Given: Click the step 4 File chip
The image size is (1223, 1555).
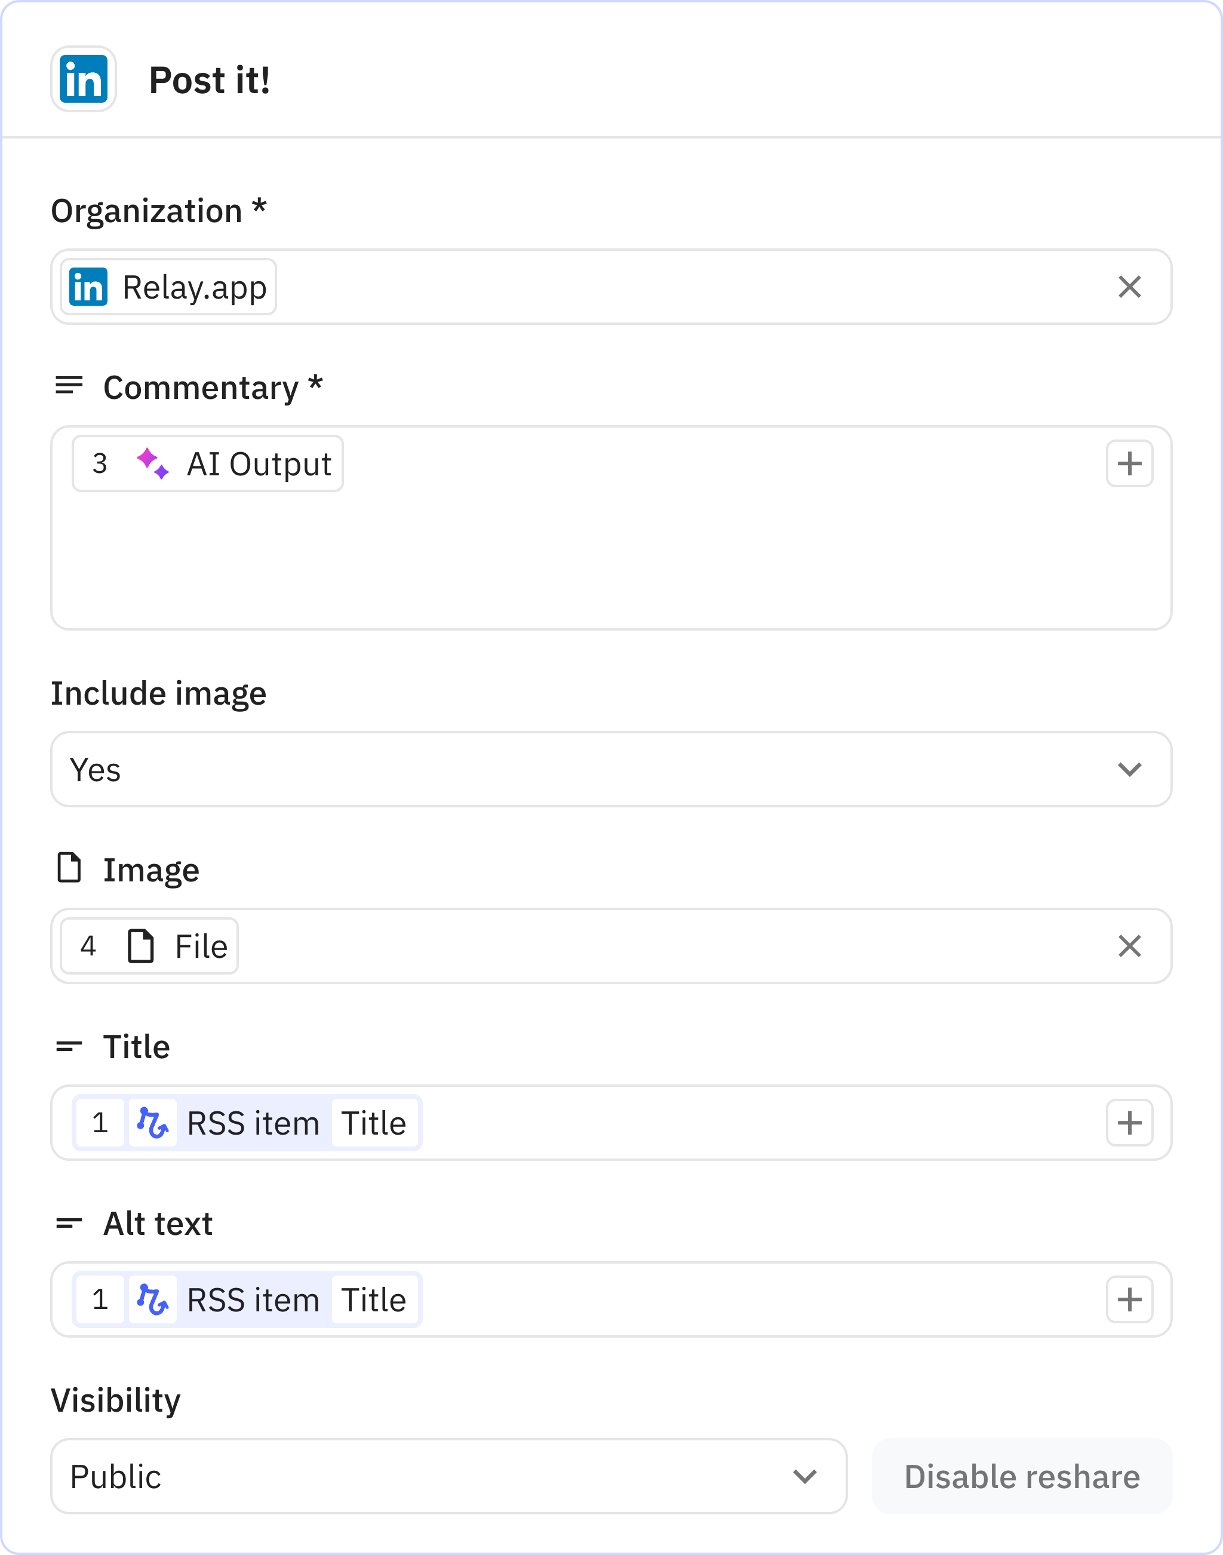Looking at the screenshot, I should [x=150, y=946].
